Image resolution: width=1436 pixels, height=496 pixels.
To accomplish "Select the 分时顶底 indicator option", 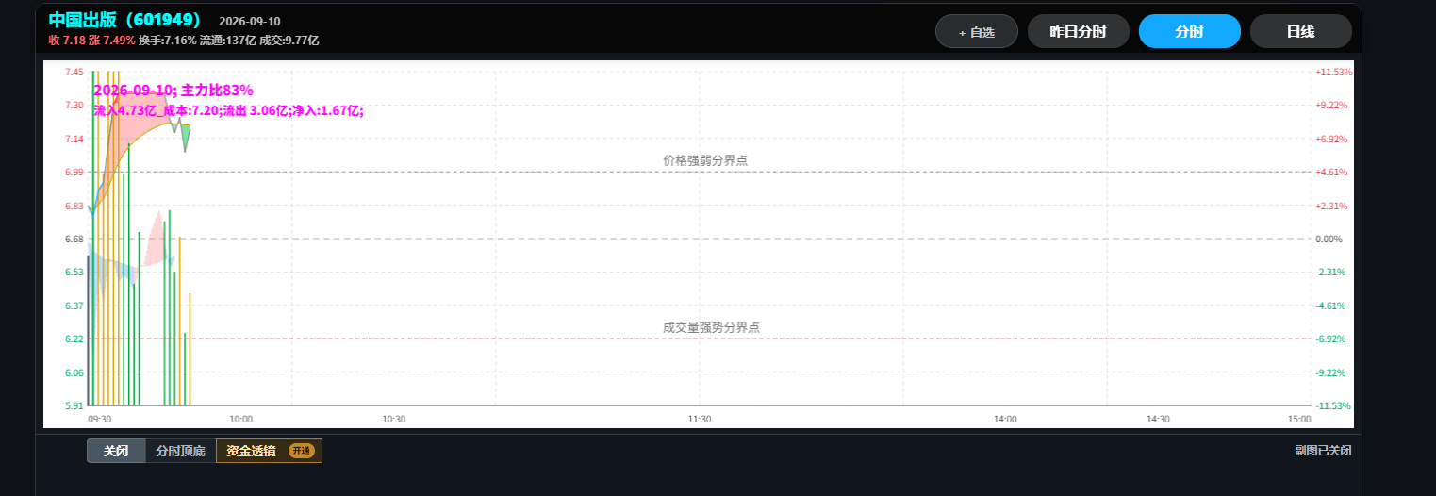I will point(180,451).
